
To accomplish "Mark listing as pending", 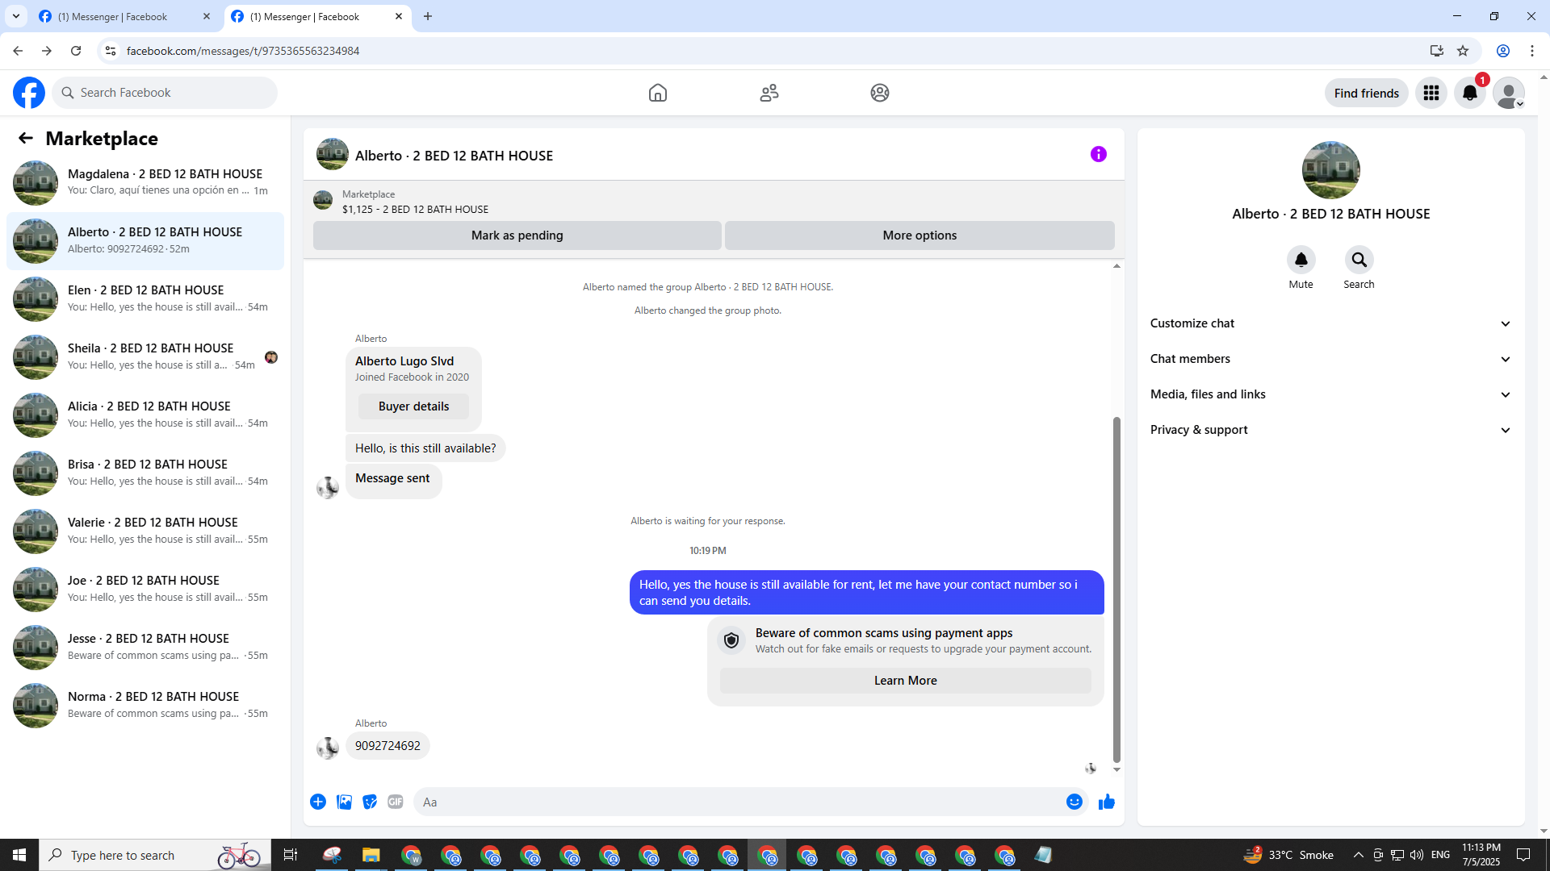I will pyautogui.click(x=517, y=235).
